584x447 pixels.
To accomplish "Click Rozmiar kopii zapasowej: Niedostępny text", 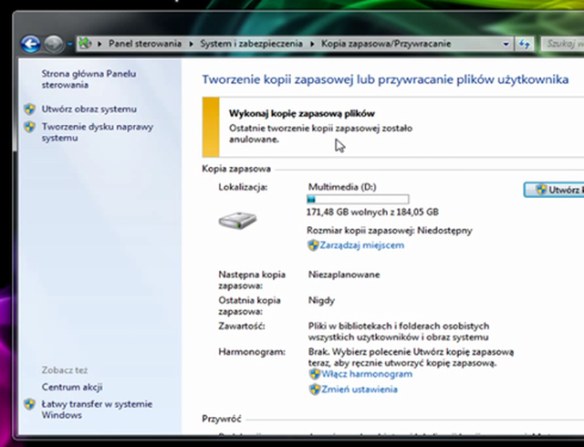I will [390, 230].
